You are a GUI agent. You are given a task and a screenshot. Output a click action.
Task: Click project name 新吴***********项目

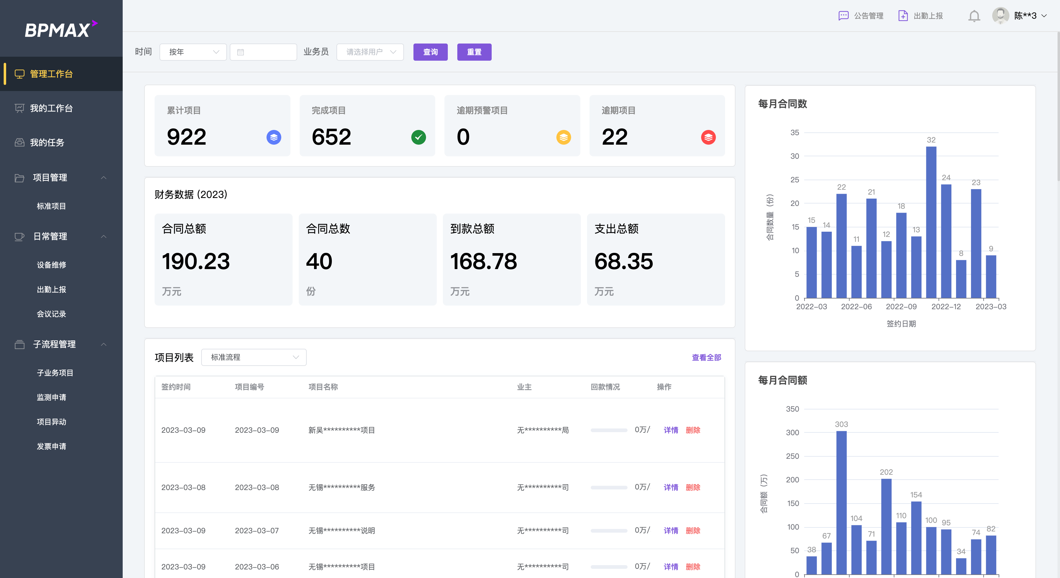point(342,430)
